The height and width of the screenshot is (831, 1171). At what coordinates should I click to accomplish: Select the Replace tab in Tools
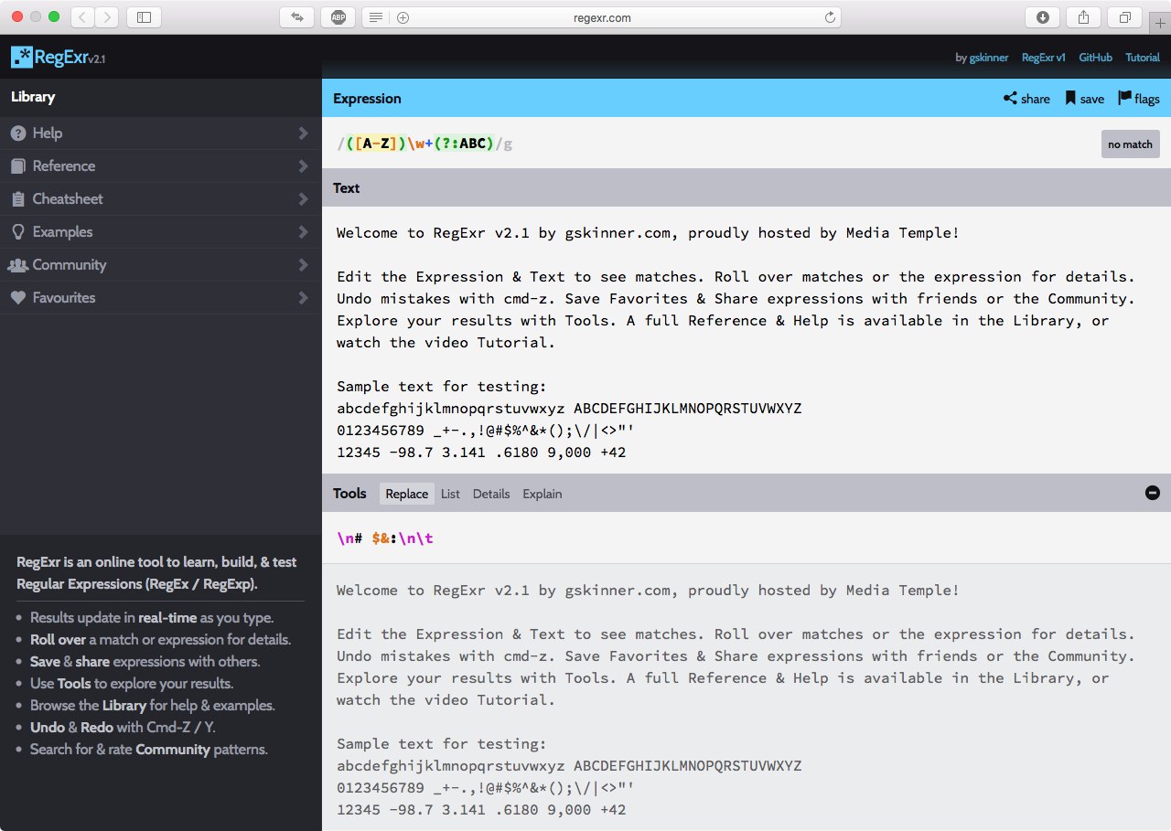pos(407,494)
